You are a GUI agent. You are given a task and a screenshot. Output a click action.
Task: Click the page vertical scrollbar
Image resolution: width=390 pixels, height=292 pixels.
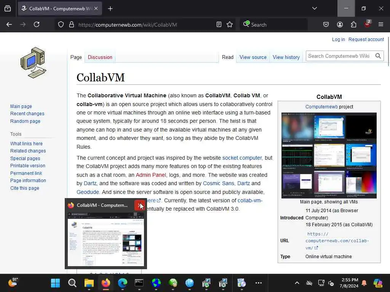pyautogui.click(x=388, y=52)
